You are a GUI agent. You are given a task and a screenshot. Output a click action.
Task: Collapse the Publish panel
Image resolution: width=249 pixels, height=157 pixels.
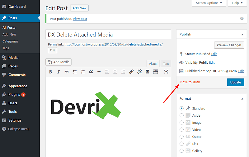click(242, 34)
